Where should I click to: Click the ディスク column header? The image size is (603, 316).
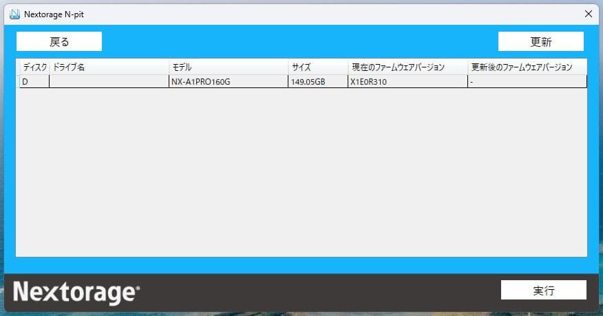(x=34, y=67)
